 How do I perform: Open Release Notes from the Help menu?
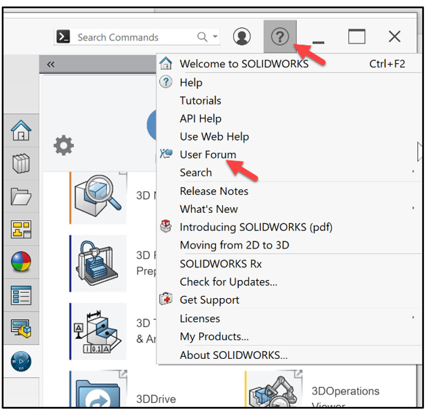pos(214,191)
